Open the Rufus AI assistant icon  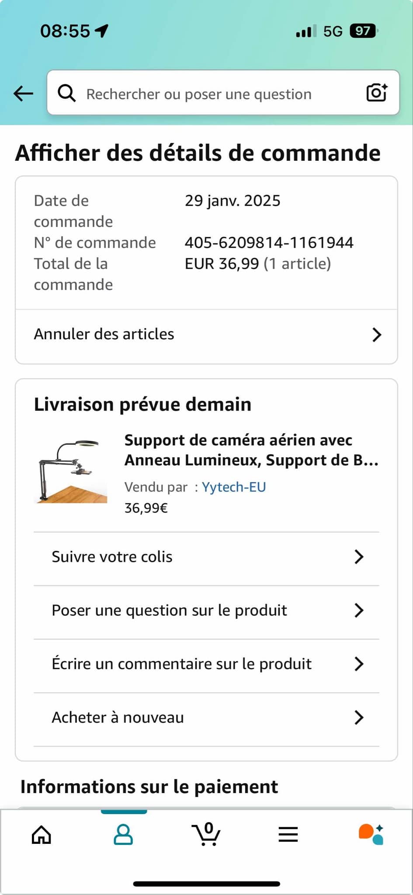tap(371, 834)
